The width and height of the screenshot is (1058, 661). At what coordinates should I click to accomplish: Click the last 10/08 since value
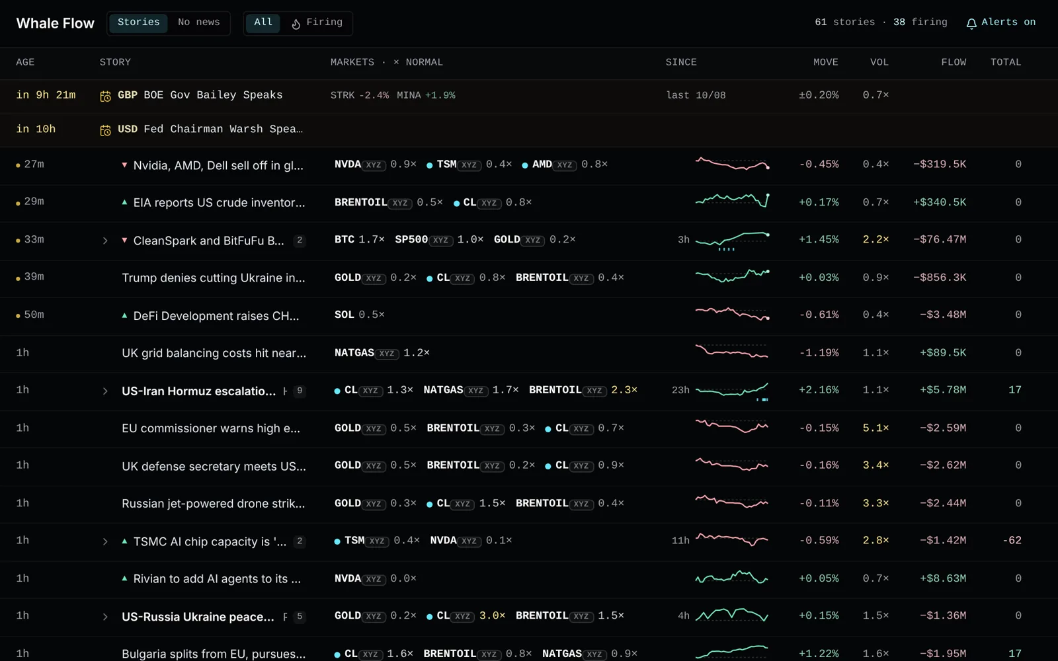tap(696, 96)
